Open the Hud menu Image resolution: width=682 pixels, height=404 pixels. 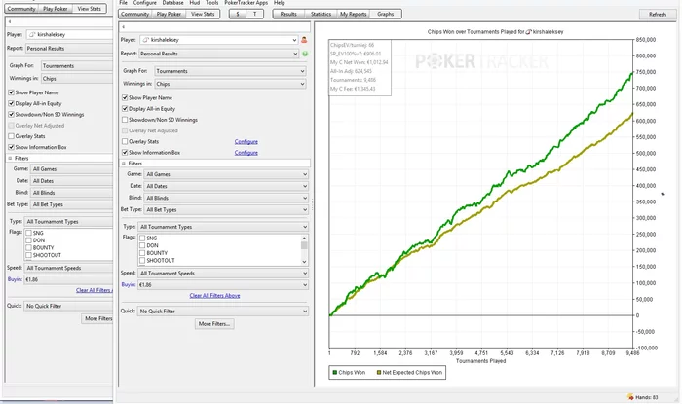195,3
